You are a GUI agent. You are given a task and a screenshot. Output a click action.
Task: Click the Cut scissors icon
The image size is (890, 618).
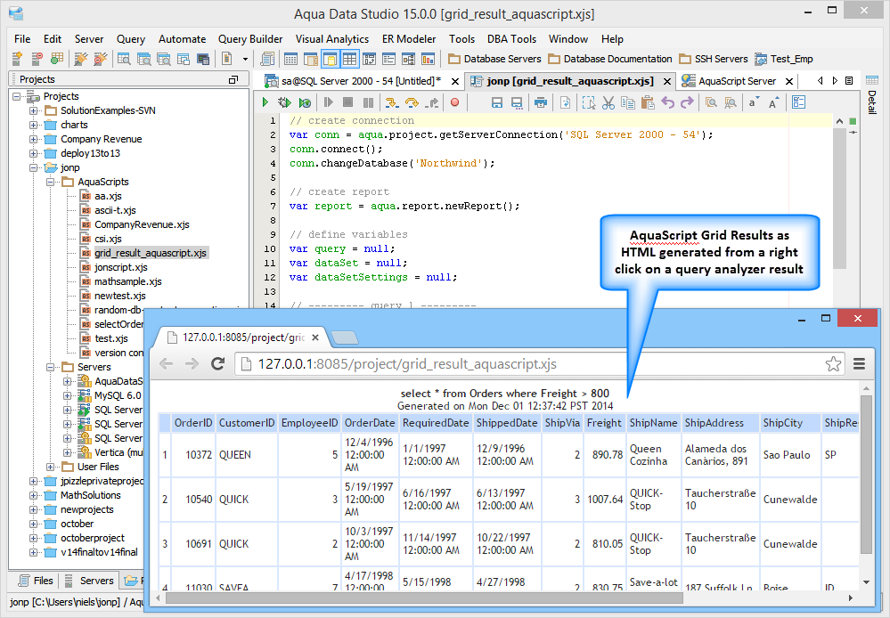point(608,102)
